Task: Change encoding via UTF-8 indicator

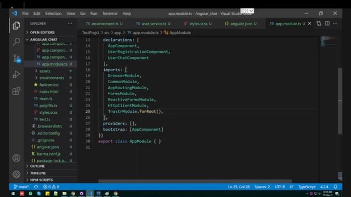Action: pyautogui.click(x=280, y=187)
